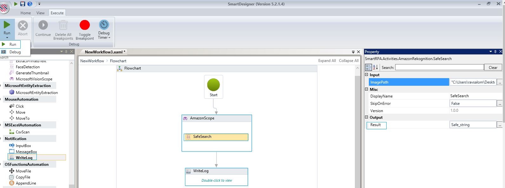
Task: Click the blue help icon in title bar
Action: 30,4
